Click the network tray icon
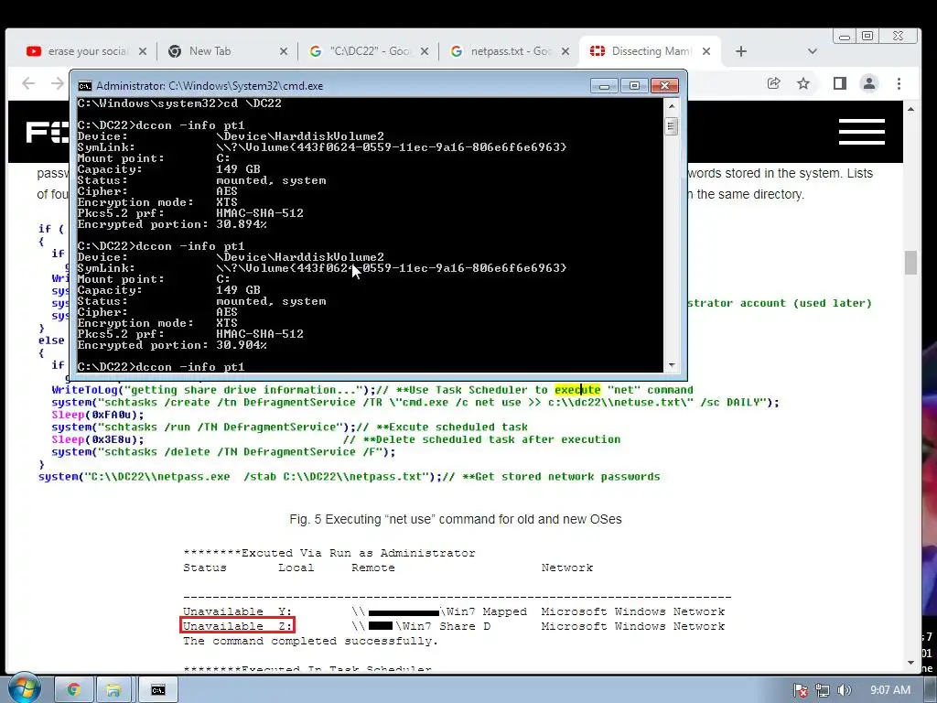 [x=823, y=690]
